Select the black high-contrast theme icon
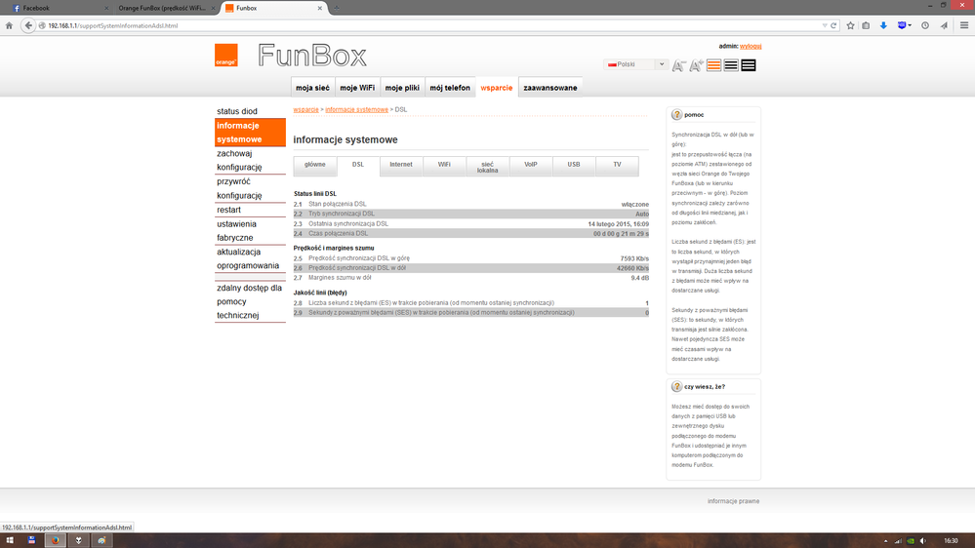Image resolution: width=975 pixels, height=548 pixels. click(x=749, y=65)
